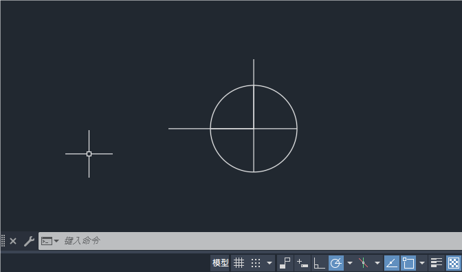
Task: Open the snap mode settings dropdown arrow
Action: tap(269, 262)
